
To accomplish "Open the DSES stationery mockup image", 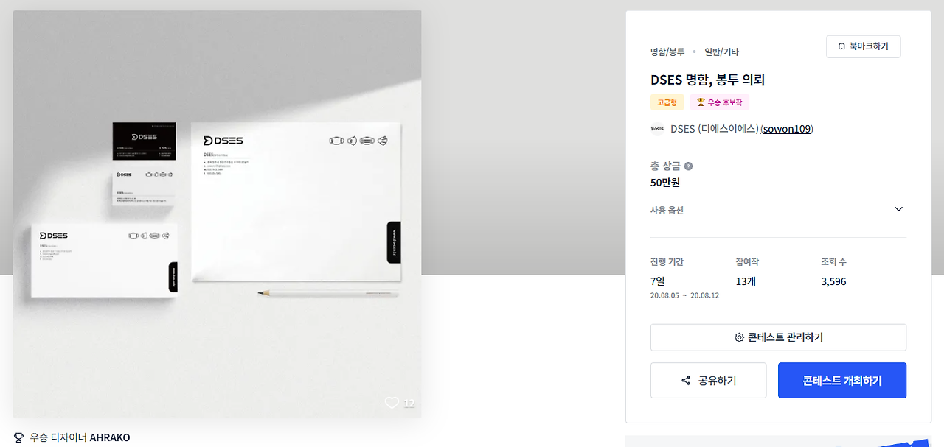I will click(217, 214).
